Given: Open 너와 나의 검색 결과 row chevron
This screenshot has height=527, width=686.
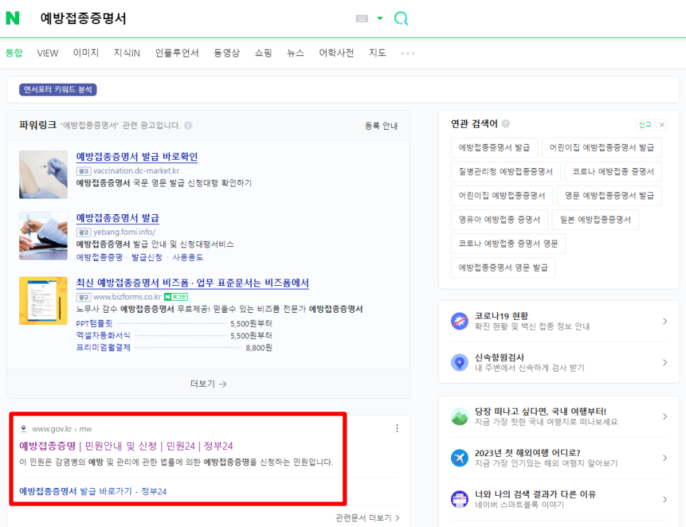Looking at the screenshot, I should (665, 499).
